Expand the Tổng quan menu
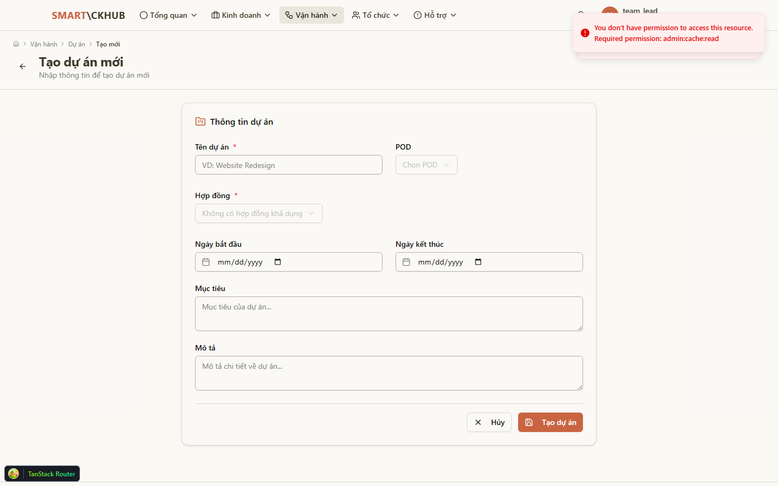 click(168, 15)
